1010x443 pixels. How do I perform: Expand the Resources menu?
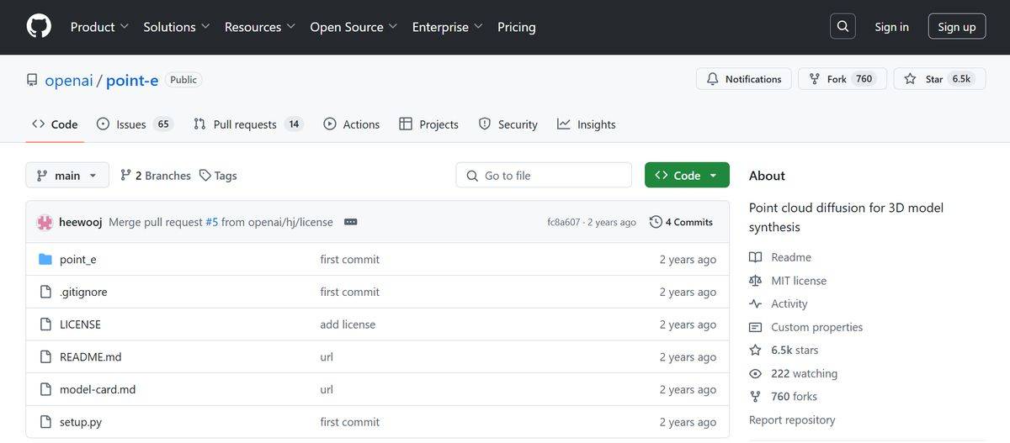[x=260, y=27]
